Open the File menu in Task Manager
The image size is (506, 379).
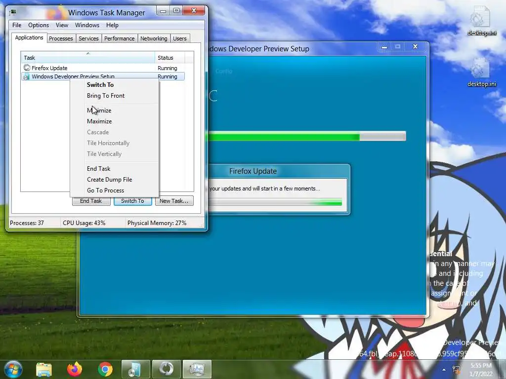[x=17, y=25]
